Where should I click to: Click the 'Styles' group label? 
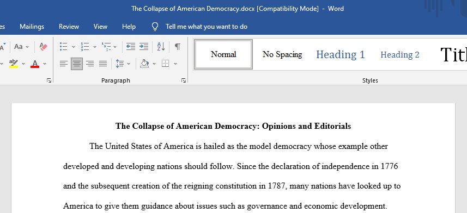click(370, 80)
